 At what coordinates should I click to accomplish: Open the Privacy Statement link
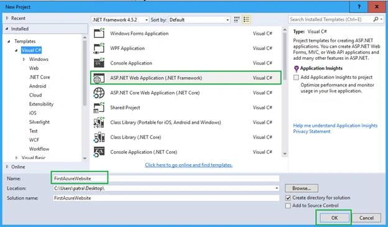click(312, 131)
